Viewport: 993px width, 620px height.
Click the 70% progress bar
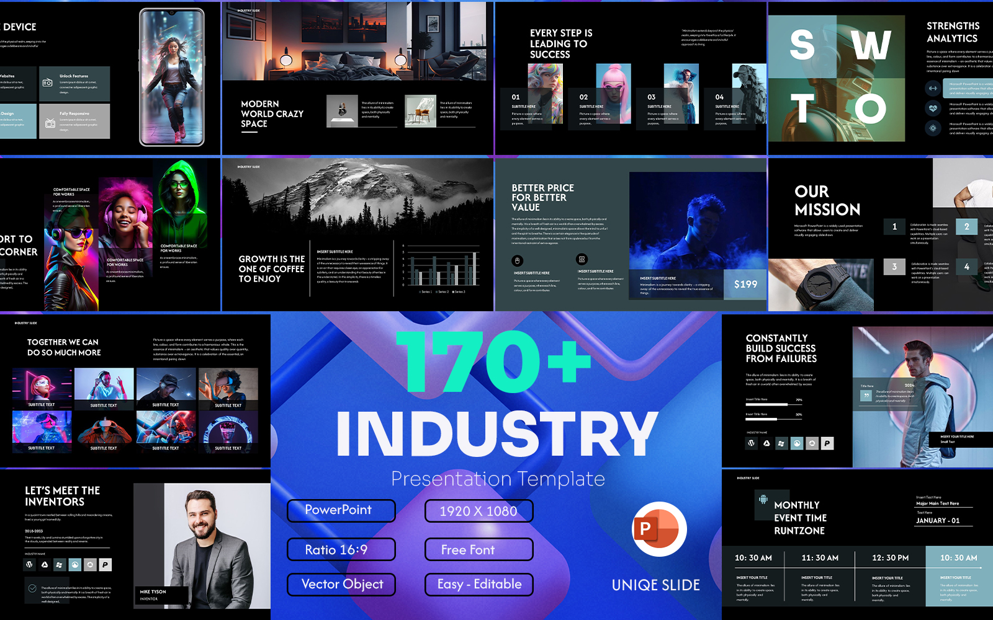(x=774, y=404)
